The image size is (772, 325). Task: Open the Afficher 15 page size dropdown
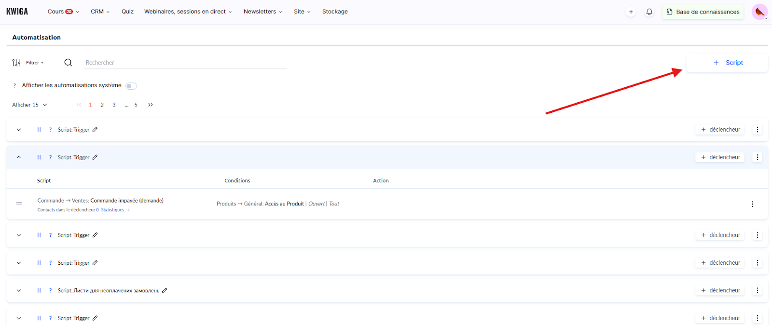(x=29, y=105)
